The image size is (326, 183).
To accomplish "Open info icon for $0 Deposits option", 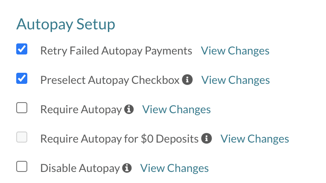I will click(207, 138).
